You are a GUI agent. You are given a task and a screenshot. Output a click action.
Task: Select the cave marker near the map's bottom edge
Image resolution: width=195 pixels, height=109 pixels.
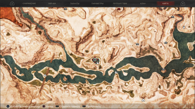[x=143, y=100]
